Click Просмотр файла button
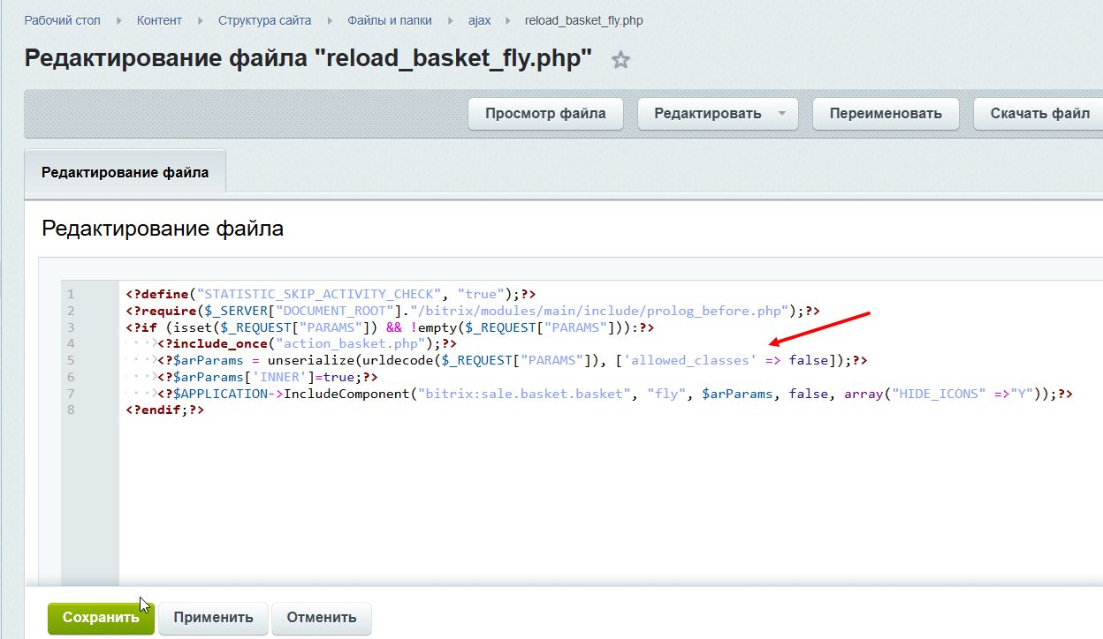The image size is (1103, 639). pyautogui.click(x=545, y=114)
